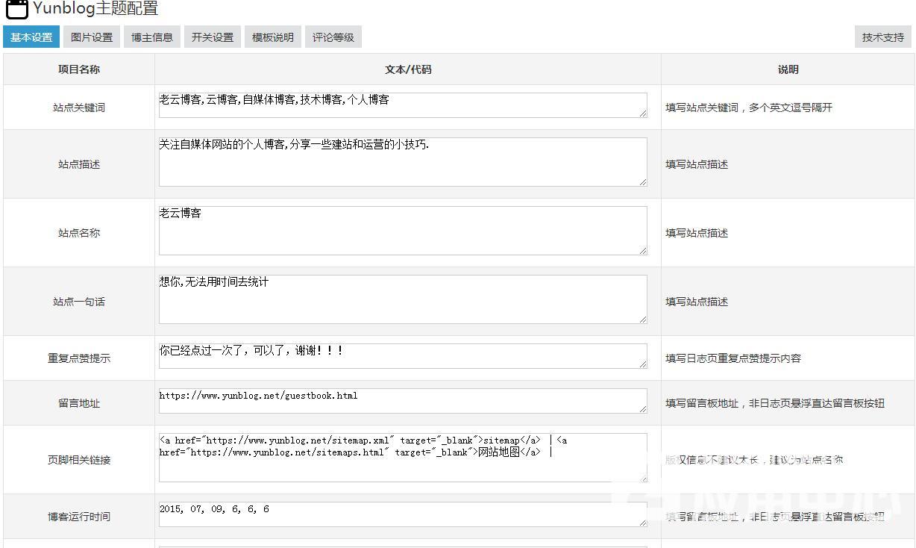Click the Yunblog主题配置 header icon
Image resolution: width=916 pixels, height=548 pixels.
(x=16, y=10)
